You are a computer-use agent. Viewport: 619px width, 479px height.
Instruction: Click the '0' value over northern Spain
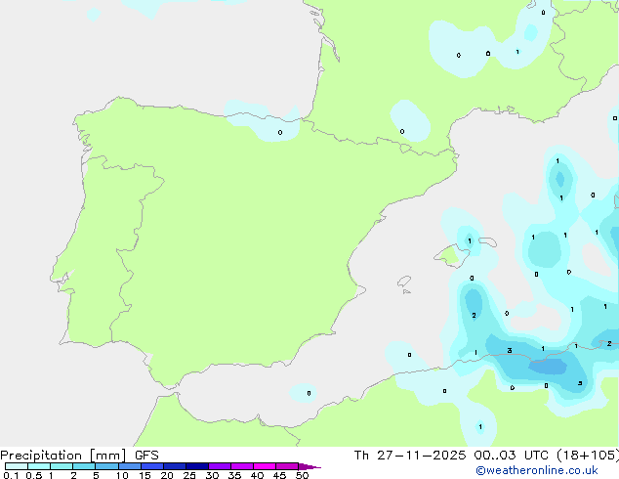[280, 132]
